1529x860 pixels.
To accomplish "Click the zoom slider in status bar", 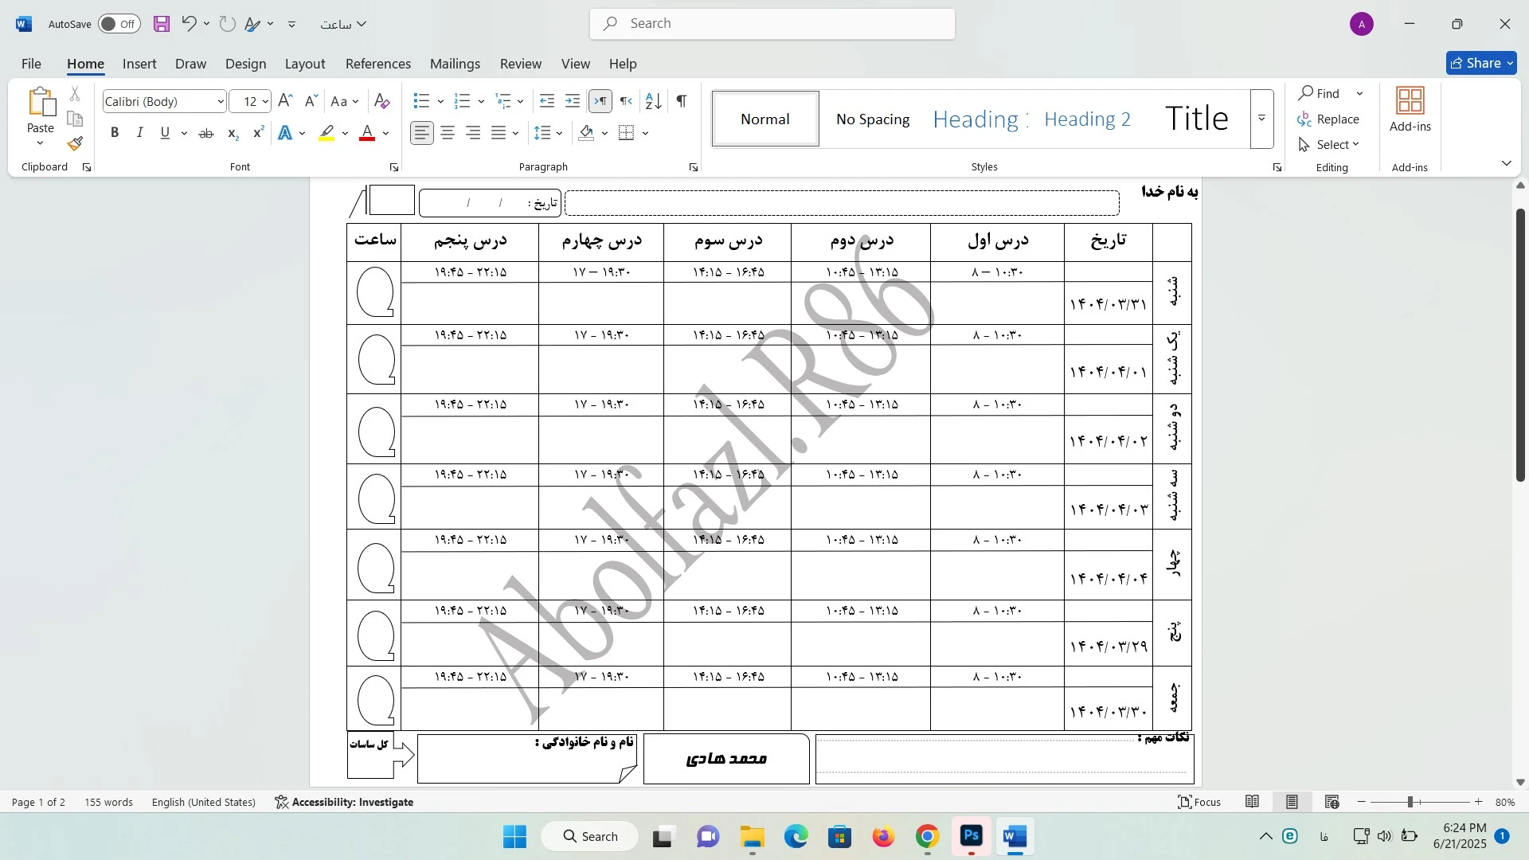I will [x=1410, y=803].
